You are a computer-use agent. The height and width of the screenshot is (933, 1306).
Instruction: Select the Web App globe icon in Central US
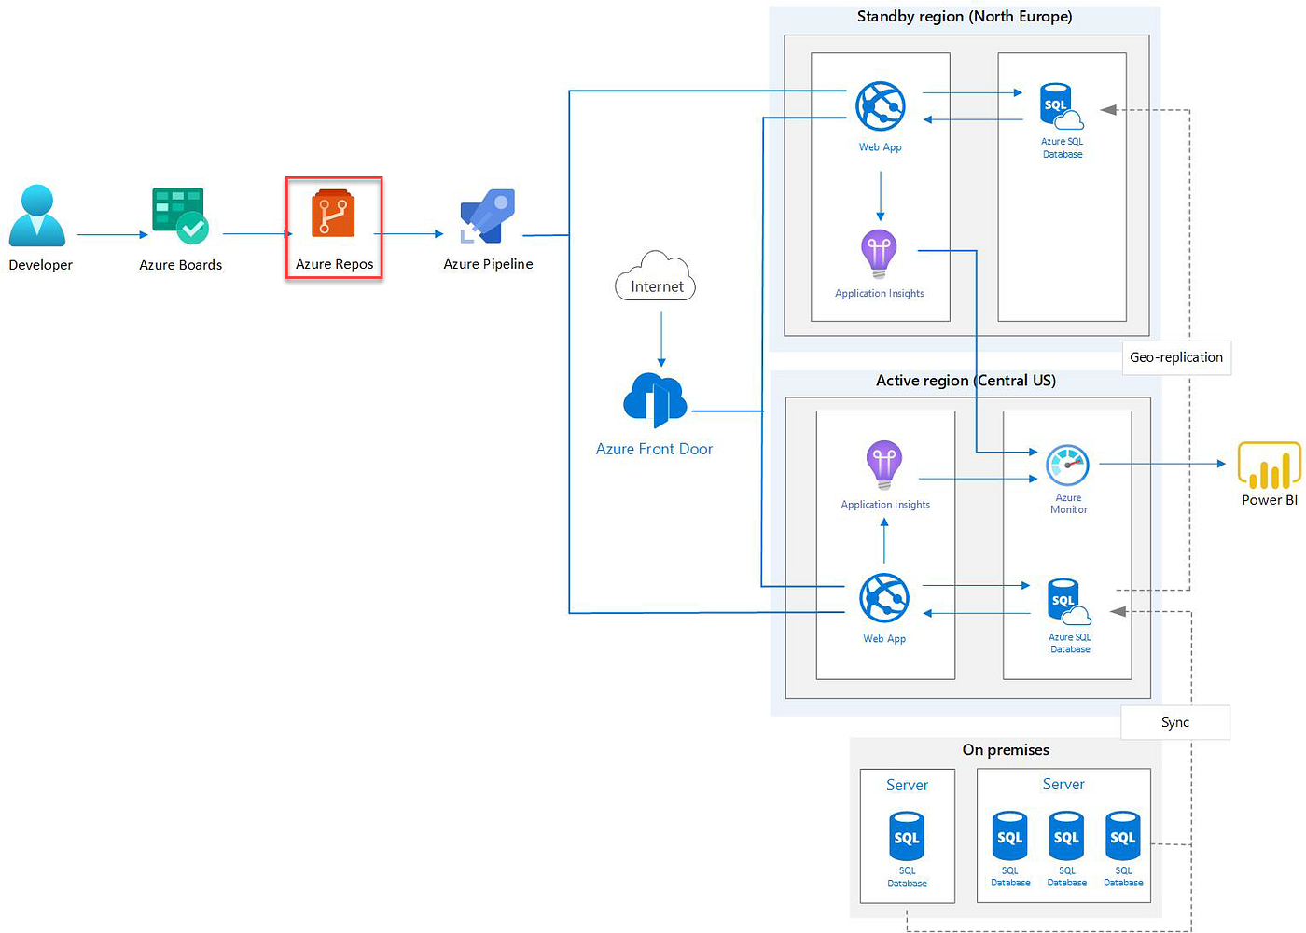point(883,597)
